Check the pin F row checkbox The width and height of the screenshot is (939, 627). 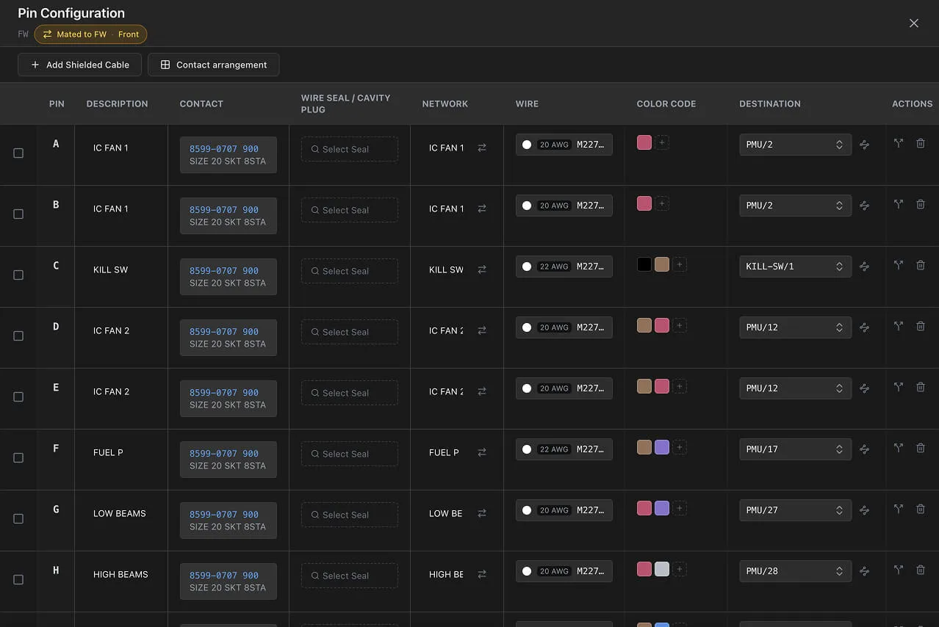coord(18,458)
